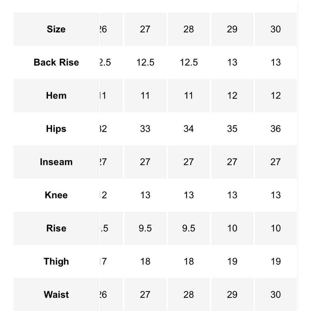Select the size 28 column header
This screenshot has width=311, height=311.
[x=189, y=29]
